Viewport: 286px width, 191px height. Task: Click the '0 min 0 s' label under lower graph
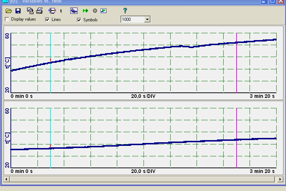coord(22,171)
